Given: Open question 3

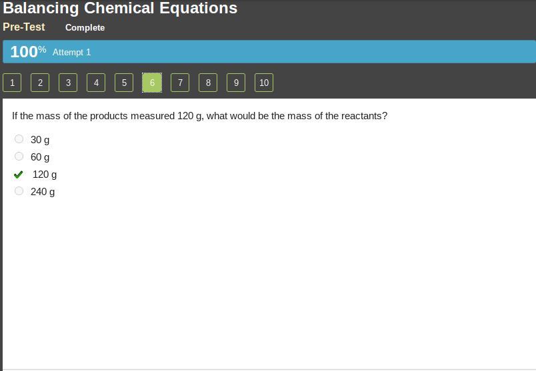Looking at the screenshot, I should click(68, 83).
